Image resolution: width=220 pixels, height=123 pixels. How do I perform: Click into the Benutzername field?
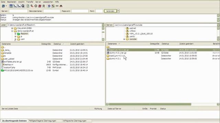point(52,11)
